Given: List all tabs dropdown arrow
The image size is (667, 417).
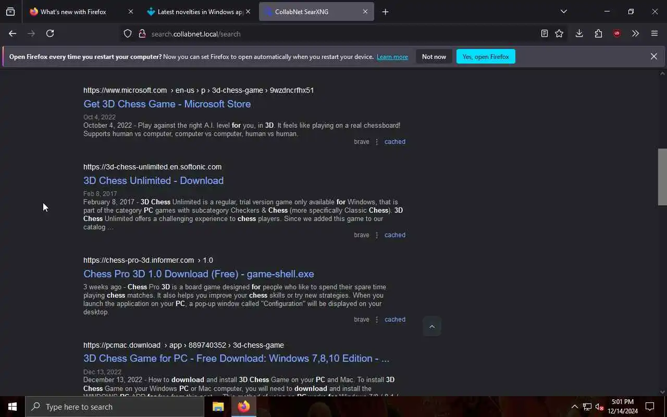Looking at the screenshot, I should [x=563, y=11].
